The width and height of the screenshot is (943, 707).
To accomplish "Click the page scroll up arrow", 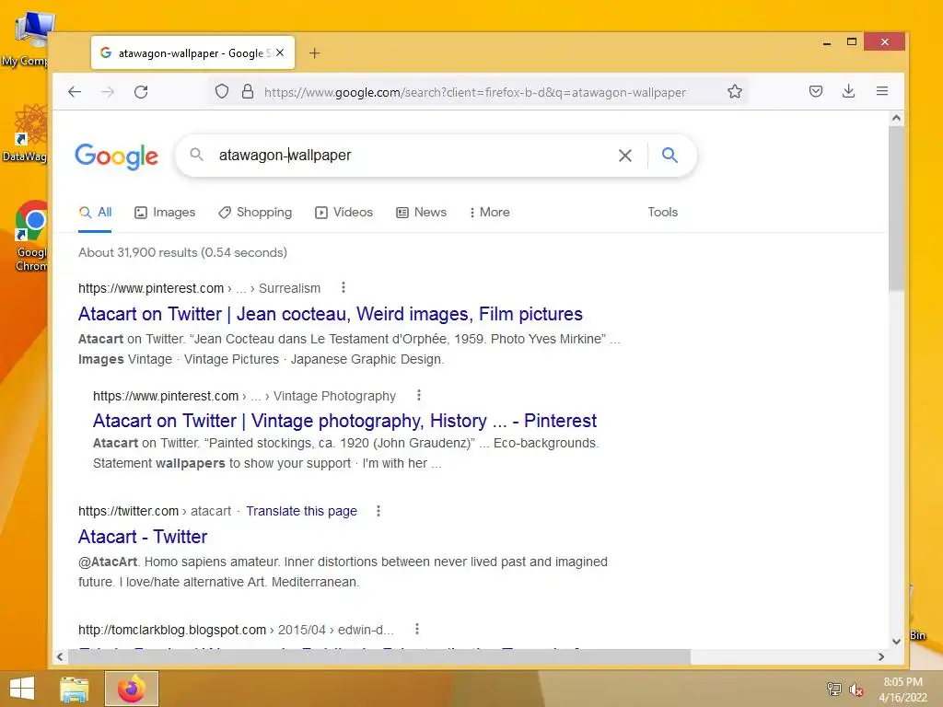I will (896, 119).
